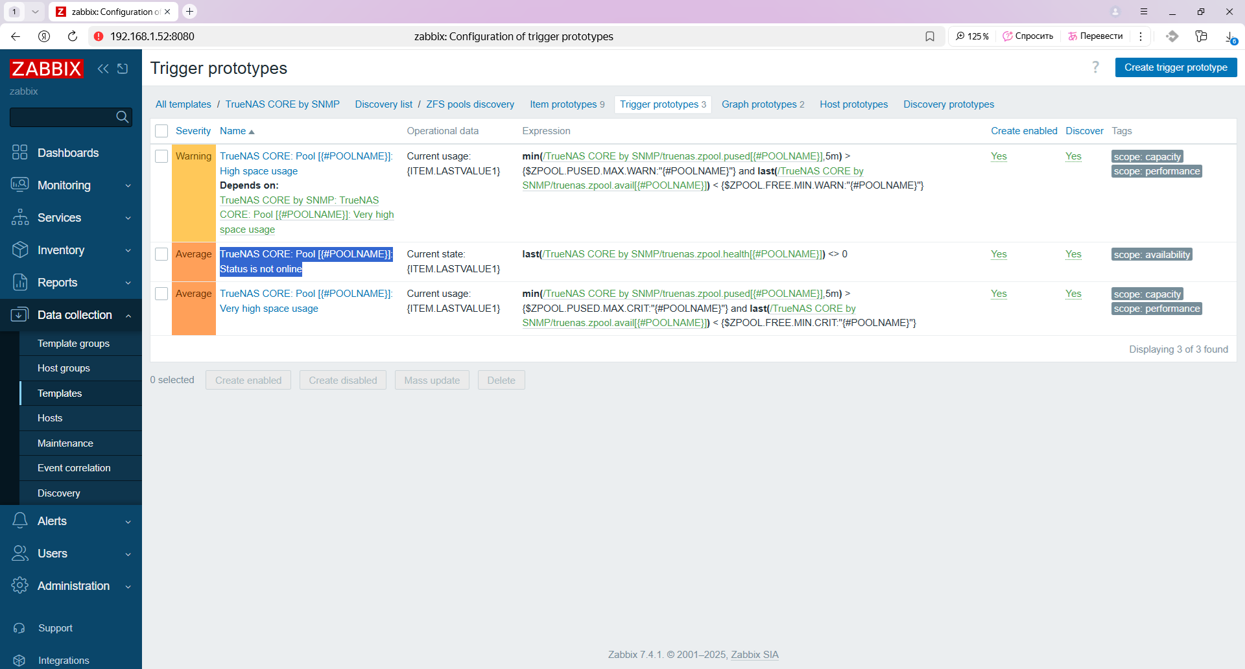Click the Zabbix logo
The width and height of the screenshot is (1245, 669).
click(47, 69)
